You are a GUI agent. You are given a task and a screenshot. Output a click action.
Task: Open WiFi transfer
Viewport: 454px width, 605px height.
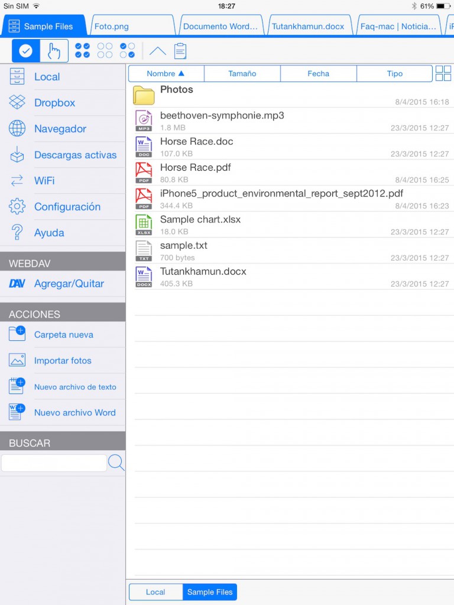coord(63,181)
